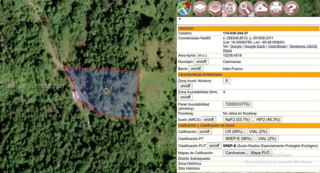Open the Temblores USGS link
Image resolution: width=320 pixels, height=173 pixels.
coord(303,47)
